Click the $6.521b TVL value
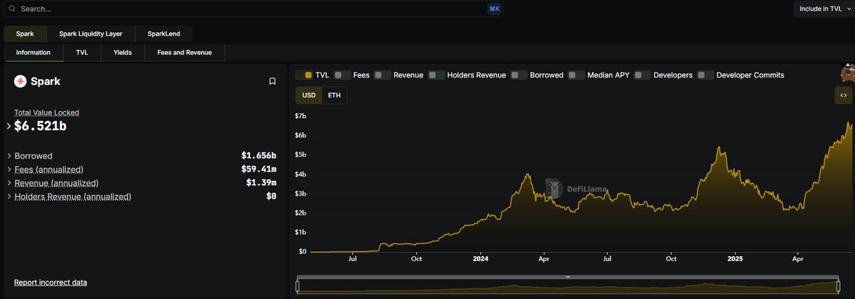 coord(41,126)
